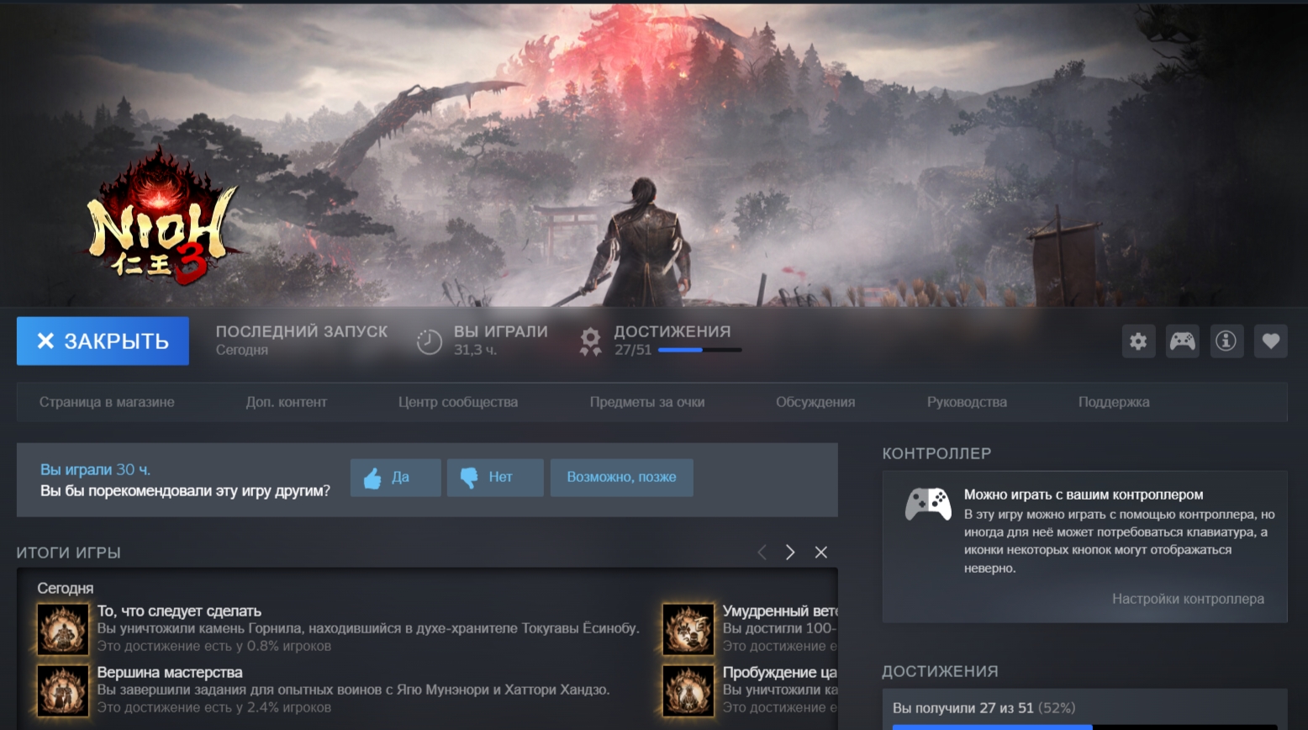The image size is (1308, 730).
Task: Click 'Это достижение есть у 2.4% игроков' text
Action: point(214,707)
